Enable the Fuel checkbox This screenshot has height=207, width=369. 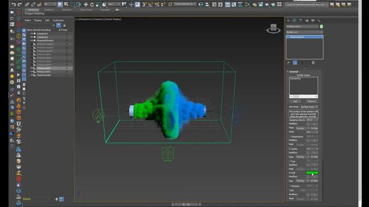pos(290,161)
